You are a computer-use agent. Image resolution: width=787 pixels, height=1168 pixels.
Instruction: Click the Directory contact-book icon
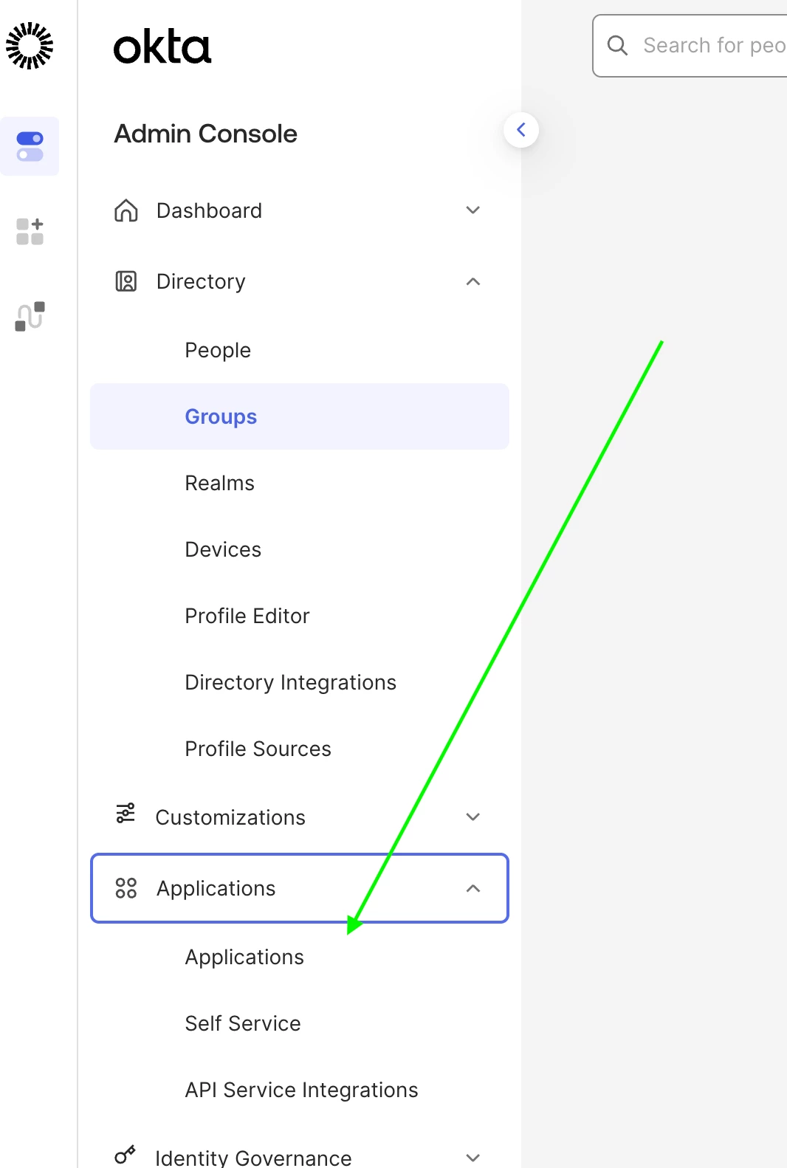point(126,281)
